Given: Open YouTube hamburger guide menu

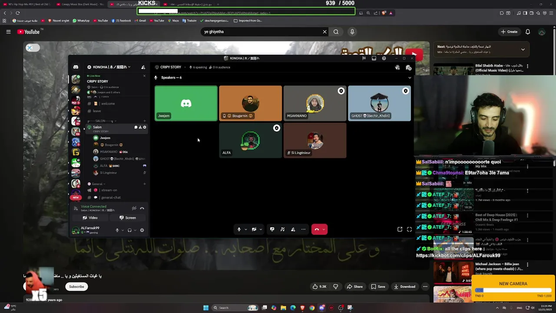Looking at the screenshot, I should (x=8, y=32).
